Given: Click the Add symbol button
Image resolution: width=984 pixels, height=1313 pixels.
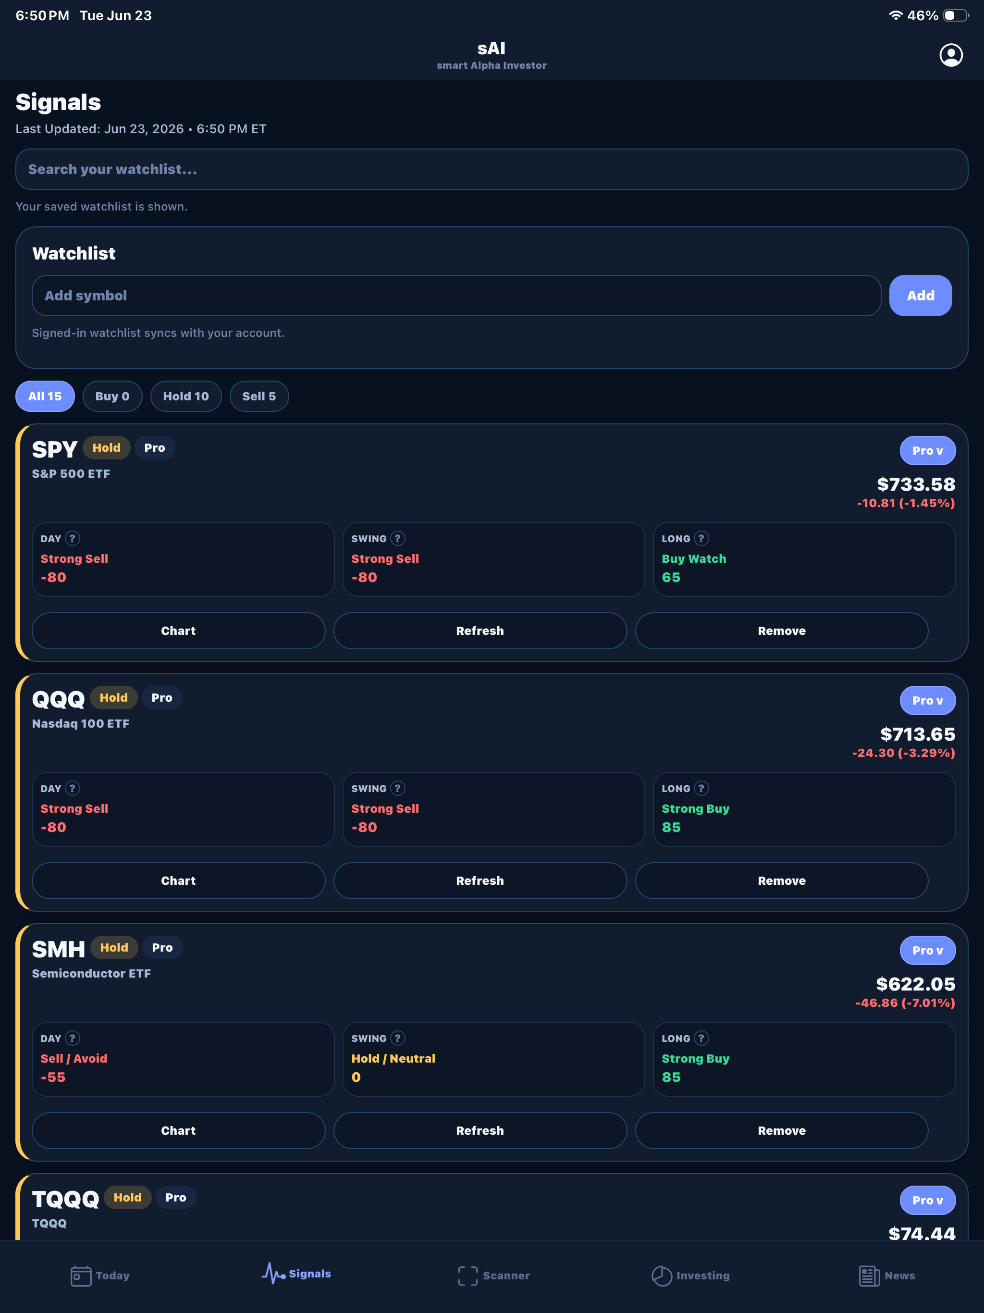Looking at the screenshot, I should pos(920,296).
